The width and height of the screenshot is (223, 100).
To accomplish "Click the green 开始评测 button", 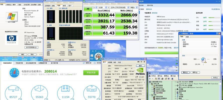I will 91,73.
